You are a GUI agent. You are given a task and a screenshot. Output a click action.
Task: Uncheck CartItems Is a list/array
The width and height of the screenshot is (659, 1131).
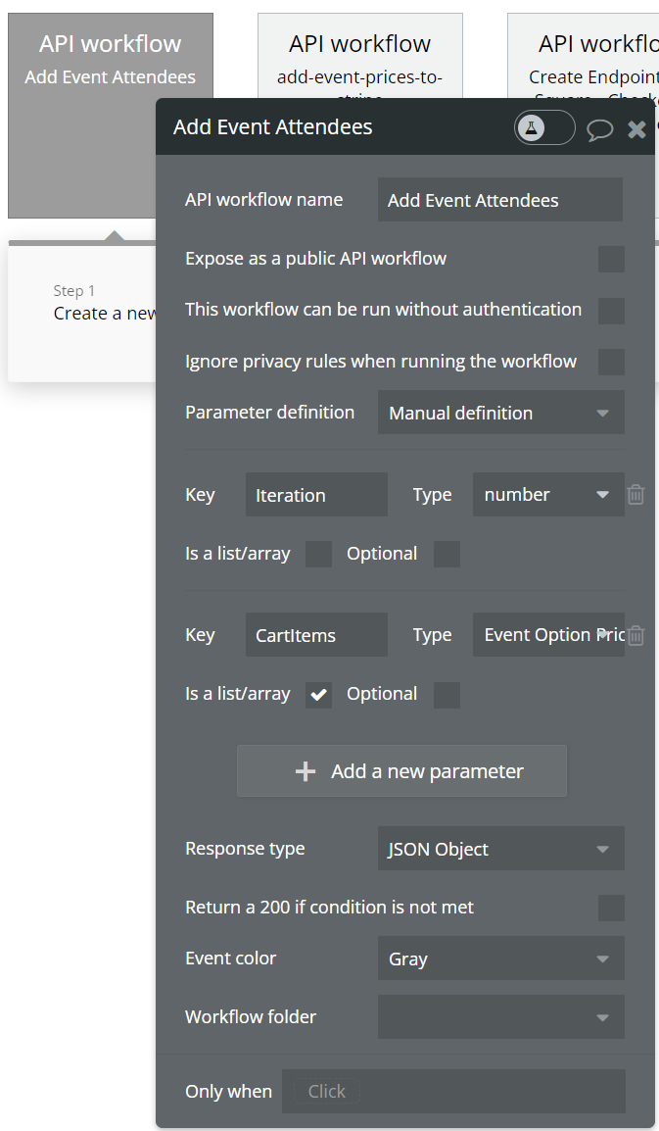[x=318, y=695]
